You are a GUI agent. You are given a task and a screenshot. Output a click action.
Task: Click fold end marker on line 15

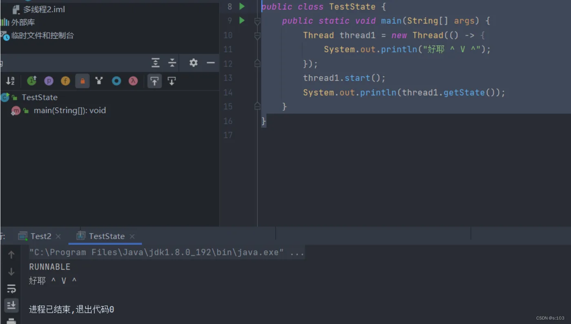[257, 106]
